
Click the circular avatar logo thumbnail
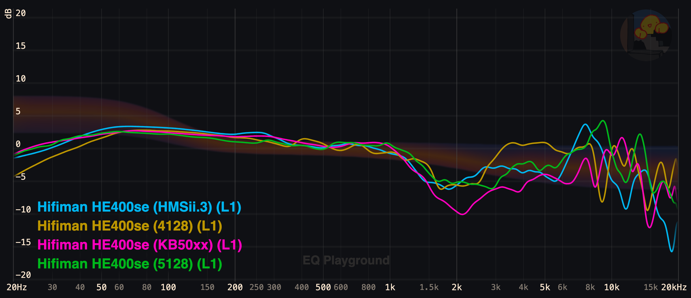pos(646,35)
